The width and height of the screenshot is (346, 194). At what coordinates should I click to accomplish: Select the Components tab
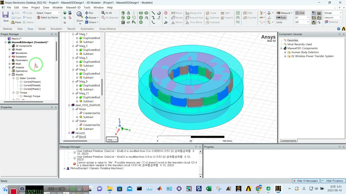[x=288, y=141]
